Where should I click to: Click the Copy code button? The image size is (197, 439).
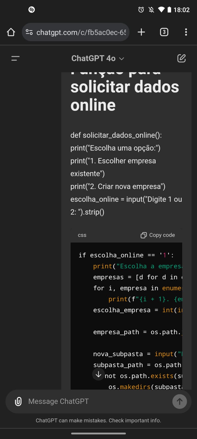click(158, 235)
